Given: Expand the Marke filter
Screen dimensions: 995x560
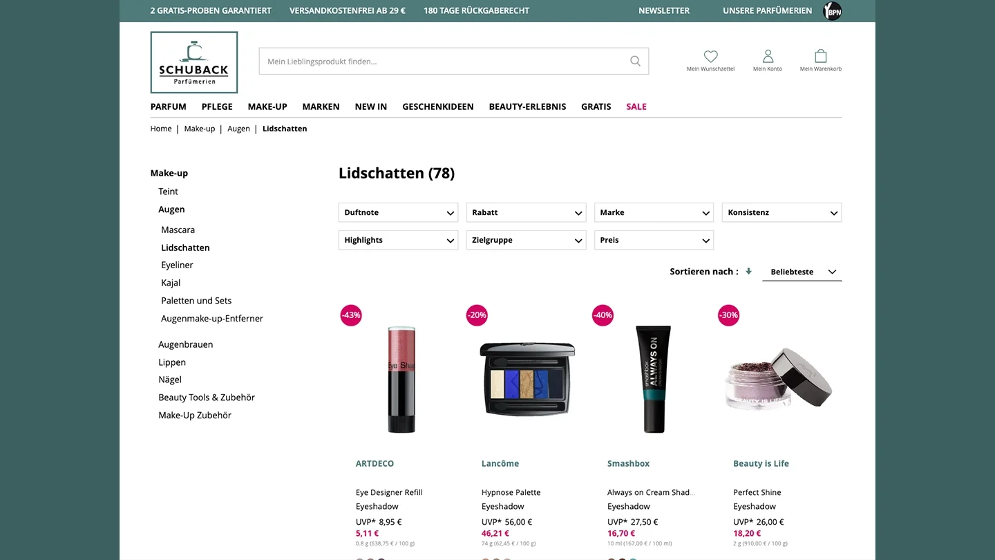Looking at the screenshot, I should 654,212.
